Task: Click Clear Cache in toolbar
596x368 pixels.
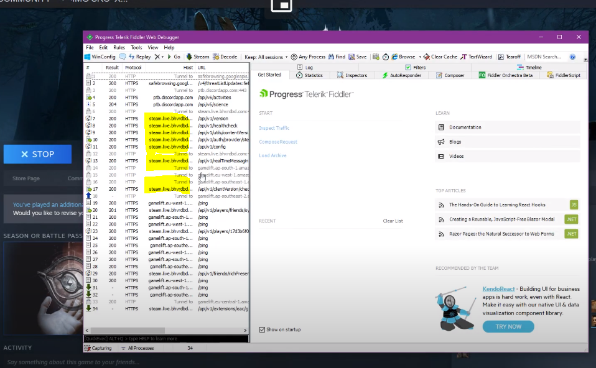Action: tap(440, 57)
